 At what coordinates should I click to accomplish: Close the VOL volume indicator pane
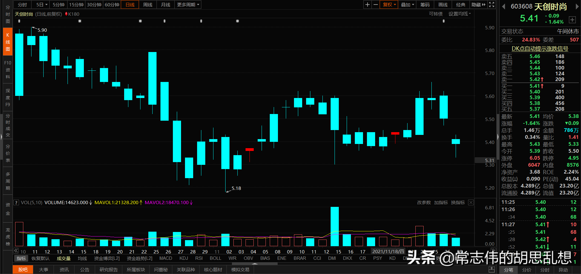click(x=471, y=202)
